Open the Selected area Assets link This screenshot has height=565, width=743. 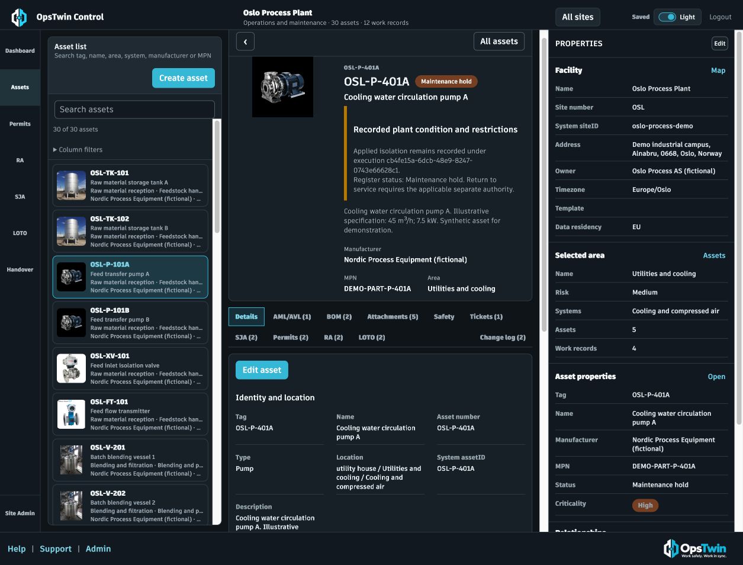(714, 256)
